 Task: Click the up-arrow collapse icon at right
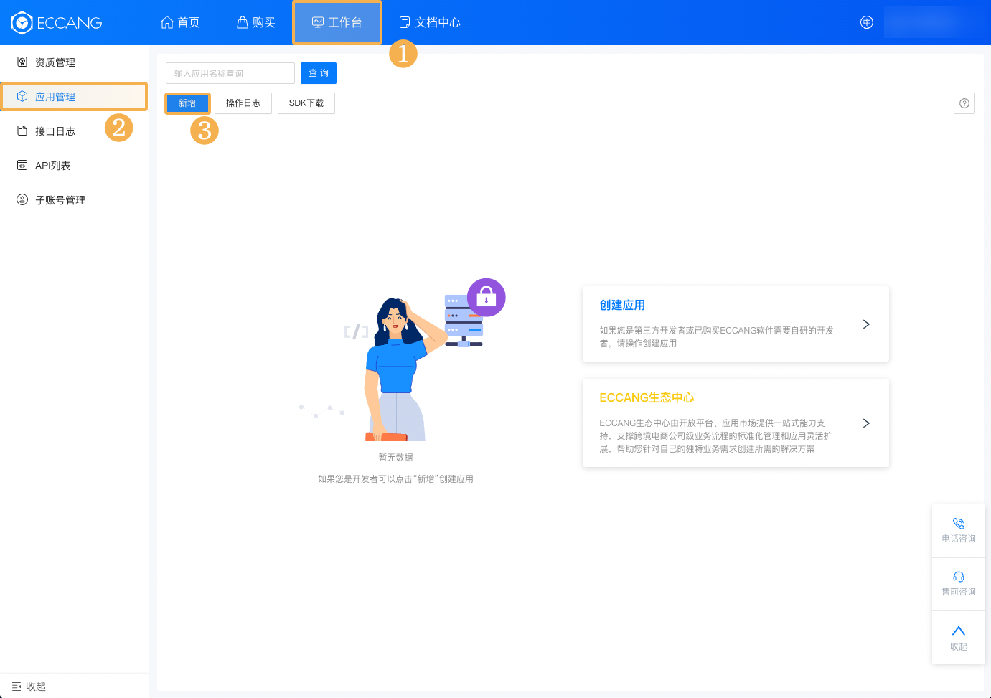(958, 631)
